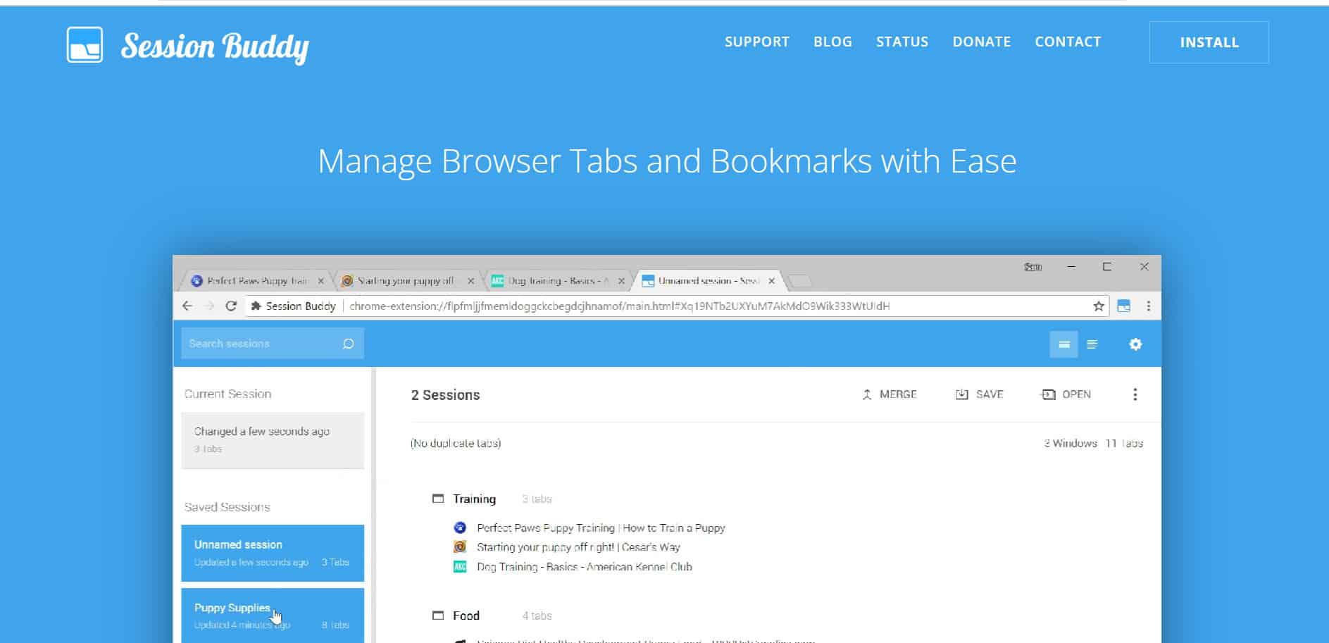Click the '2 Sessions' heading
The height and width of the screenshot is (643, 1329).
[445, 395]
